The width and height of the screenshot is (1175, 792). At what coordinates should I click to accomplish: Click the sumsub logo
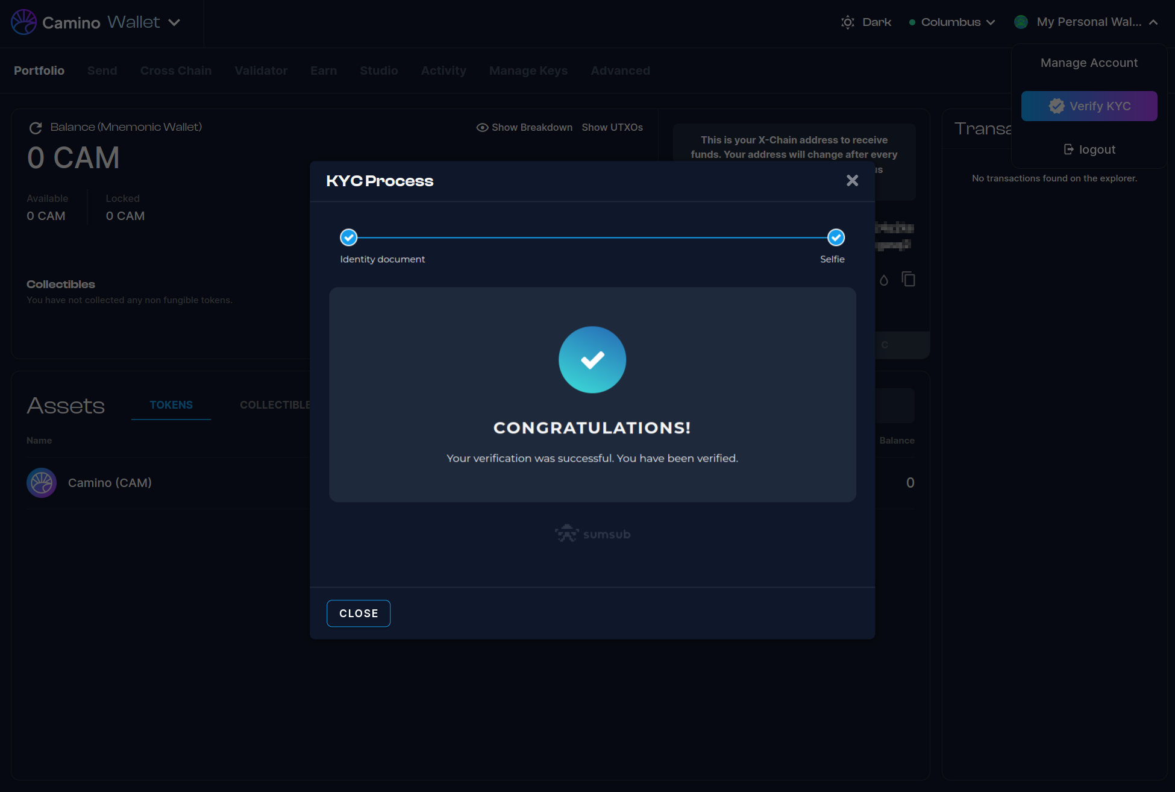tap(592, 534)
